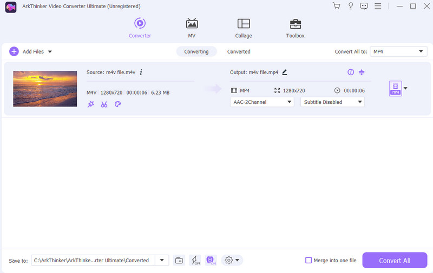Show the Converted list tab

pyautogui.click(x=239, y=51)
